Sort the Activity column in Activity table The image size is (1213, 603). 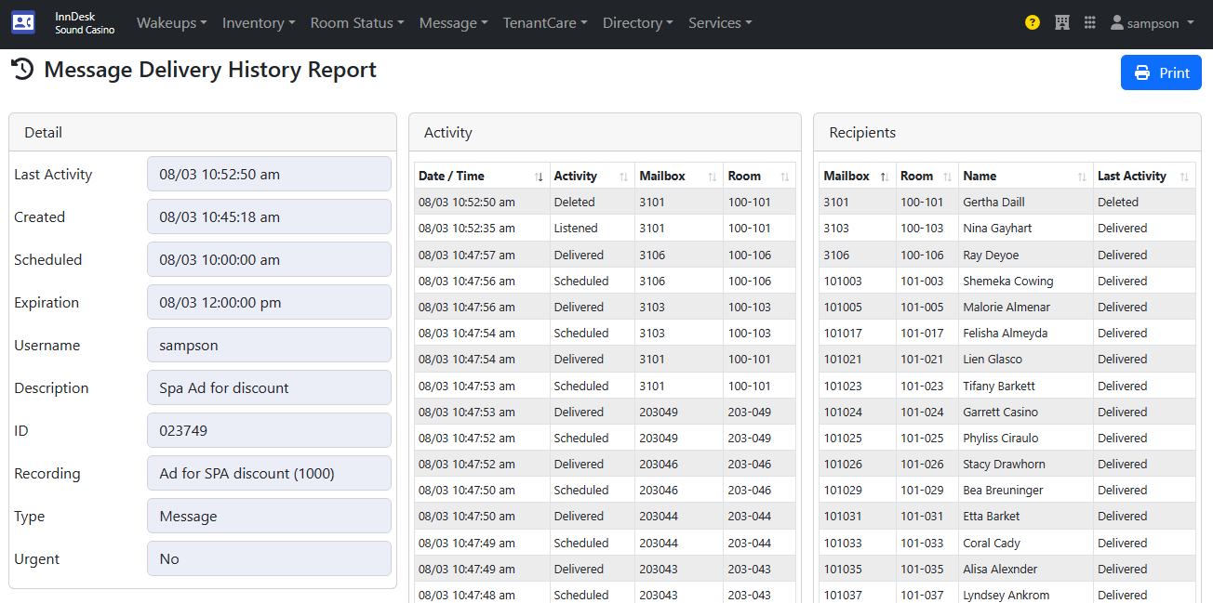(x=591, y=176)
